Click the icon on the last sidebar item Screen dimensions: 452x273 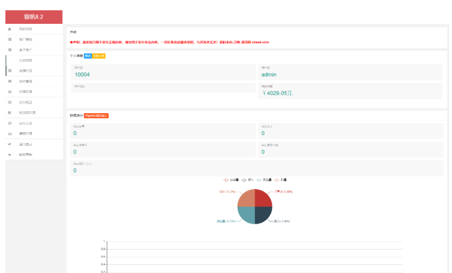pos(10,154)
